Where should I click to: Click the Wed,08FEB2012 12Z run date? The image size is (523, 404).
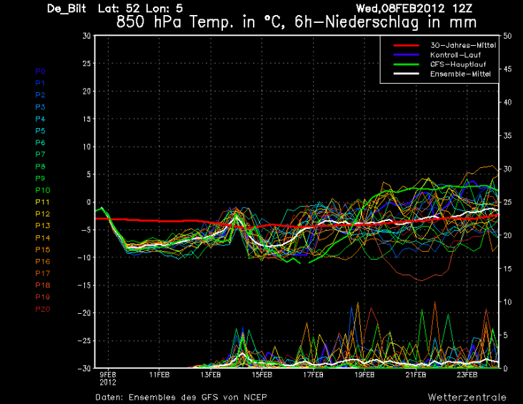(414, 9)
